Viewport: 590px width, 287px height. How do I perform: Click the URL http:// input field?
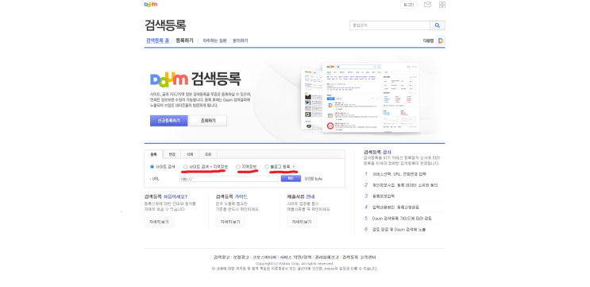coord(229,179)
